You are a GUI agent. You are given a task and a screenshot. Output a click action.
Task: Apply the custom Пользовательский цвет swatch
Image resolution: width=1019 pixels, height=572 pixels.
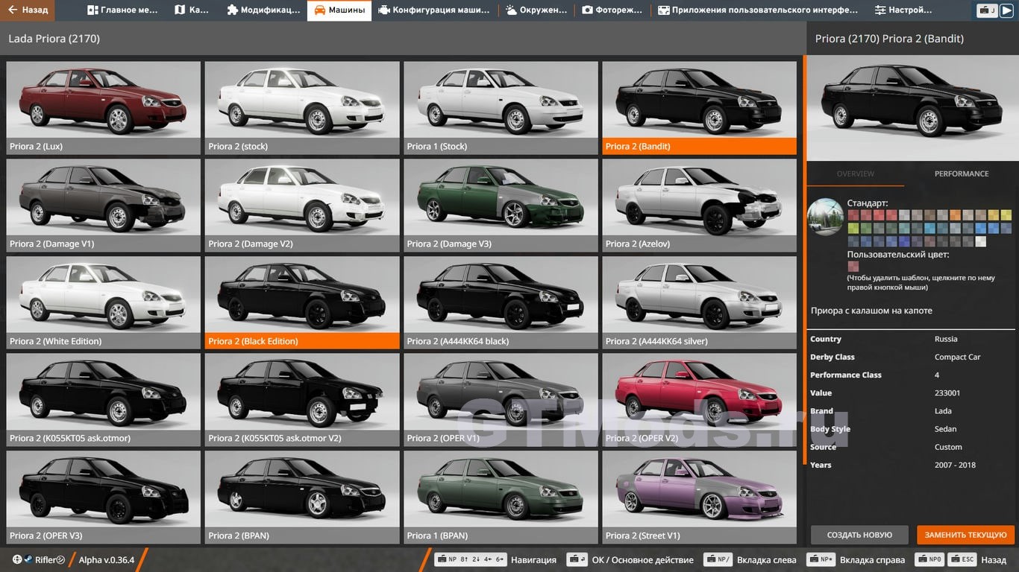853,267
